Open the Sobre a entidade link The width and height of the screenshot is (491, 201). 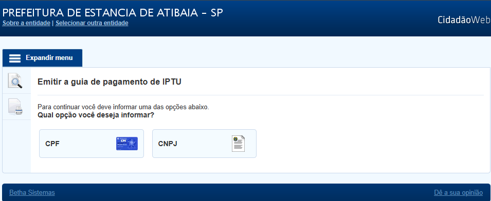pyautogui.click(x=26, y=23)
